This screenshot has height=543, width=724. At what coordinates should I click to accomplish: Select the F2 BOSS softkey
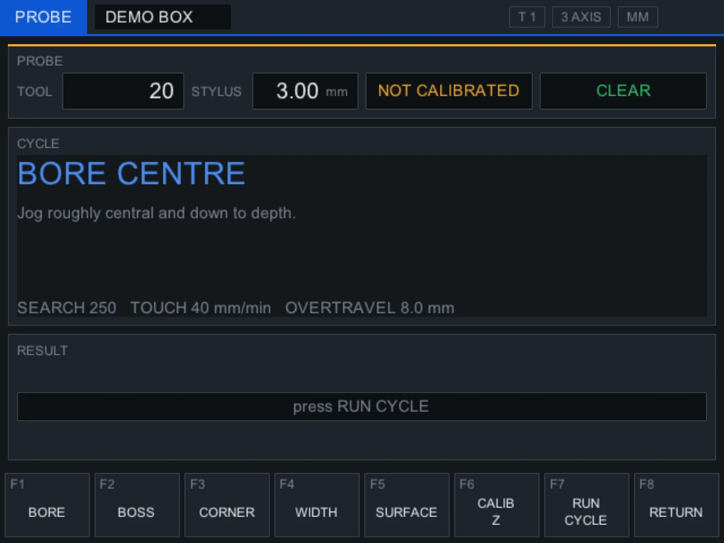137,505
